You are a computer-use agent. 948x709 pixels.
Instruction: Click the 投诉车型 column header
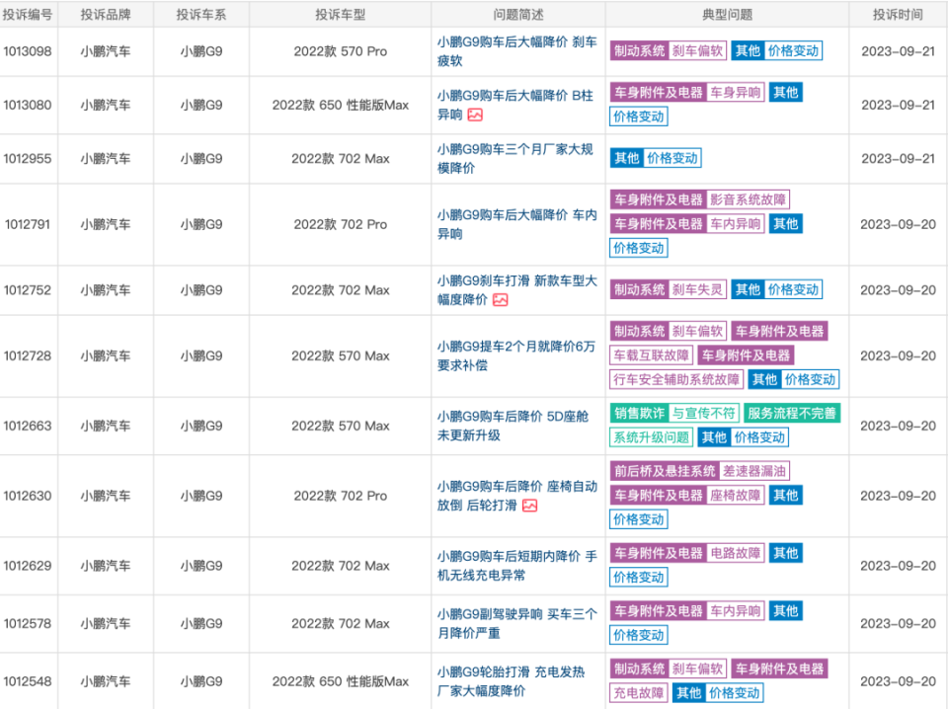tap(341, 15)
